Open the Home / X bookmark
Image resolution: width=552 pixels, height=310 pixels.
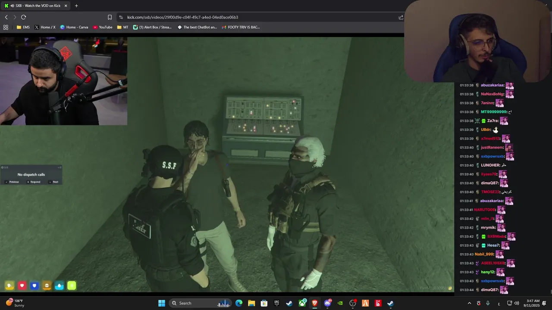(45, 27)
